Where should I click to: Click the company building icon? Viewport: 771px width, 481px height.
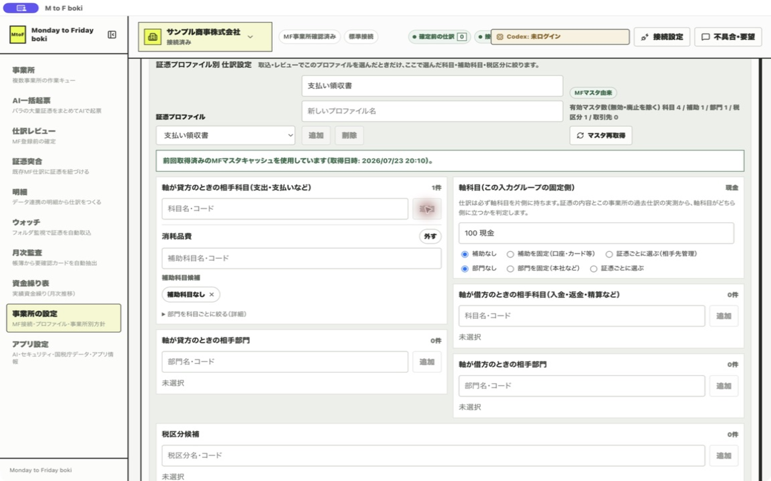[x=153, y=37]
